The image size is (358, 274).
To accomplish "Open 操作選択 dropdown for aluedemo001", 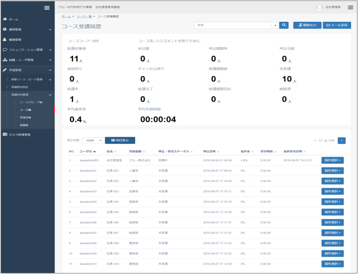I will click(332, 160).
